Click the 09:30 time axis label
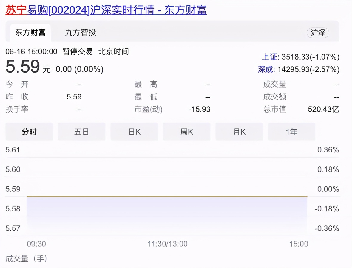Viewport: 352px width, 268px height. (x=36, y=244)
